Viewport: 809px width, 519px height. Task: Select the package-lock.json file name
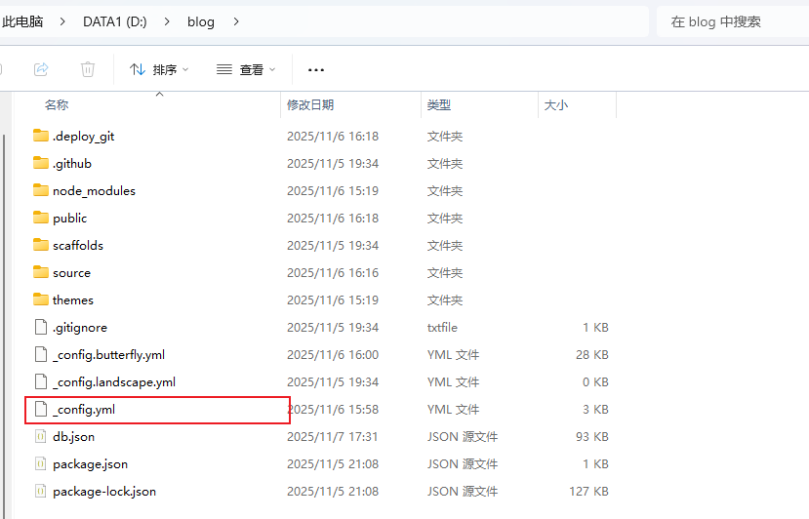click(x=104, y=492)
